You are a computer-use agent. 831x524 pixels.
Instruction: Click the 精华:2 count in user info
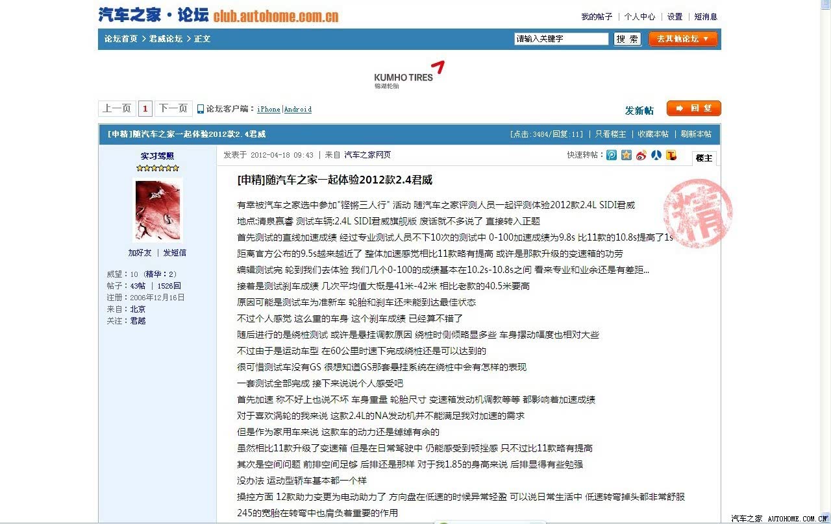160,274
